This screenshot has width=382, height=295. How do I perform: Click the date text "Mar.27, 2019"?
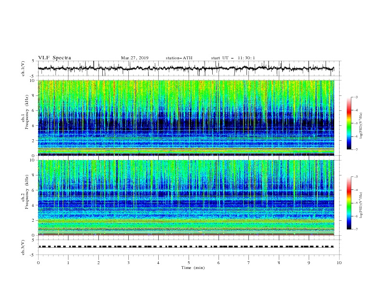point(135,58)
